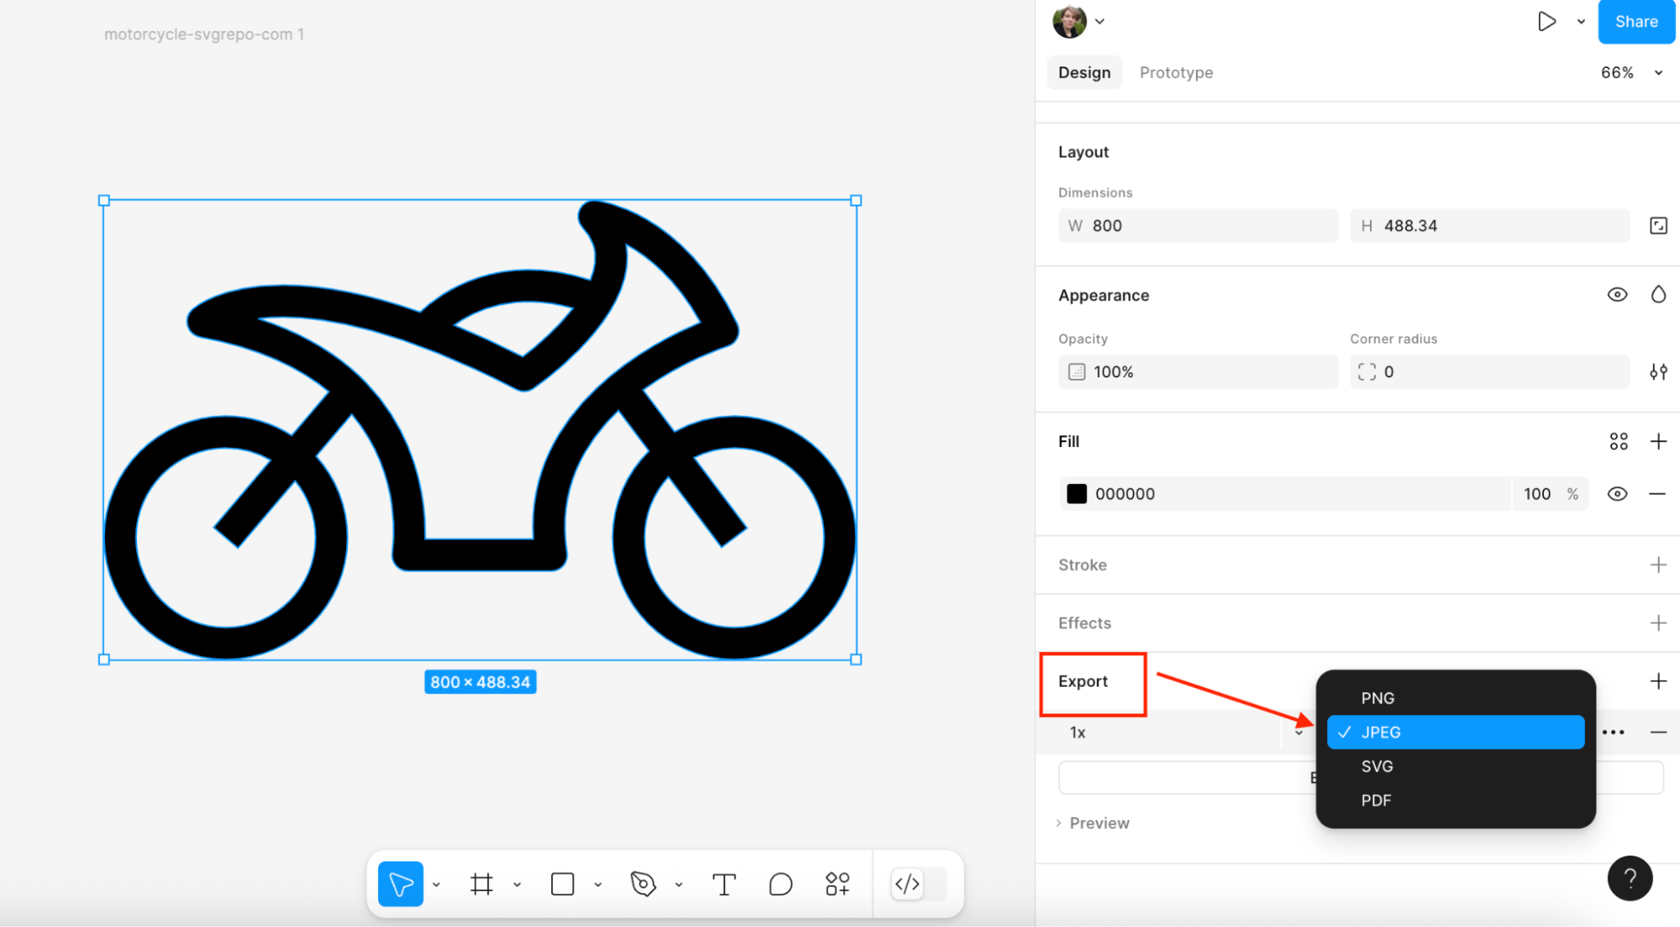The height and width of the screenshot is (927, 1680).
Task: Click the black fill color swatch
Action: click(x=1077, y=494)
